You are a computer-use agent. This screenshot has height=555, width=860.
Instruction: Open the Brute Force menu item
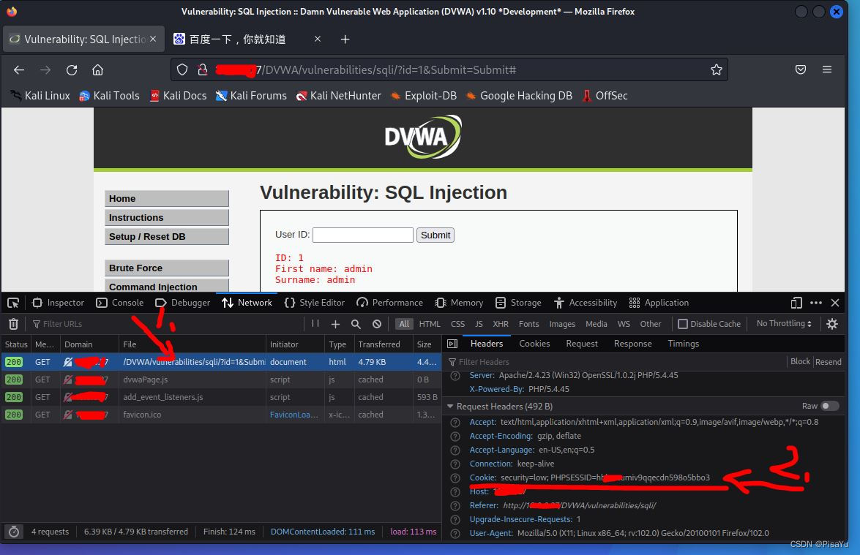point(167,268)
